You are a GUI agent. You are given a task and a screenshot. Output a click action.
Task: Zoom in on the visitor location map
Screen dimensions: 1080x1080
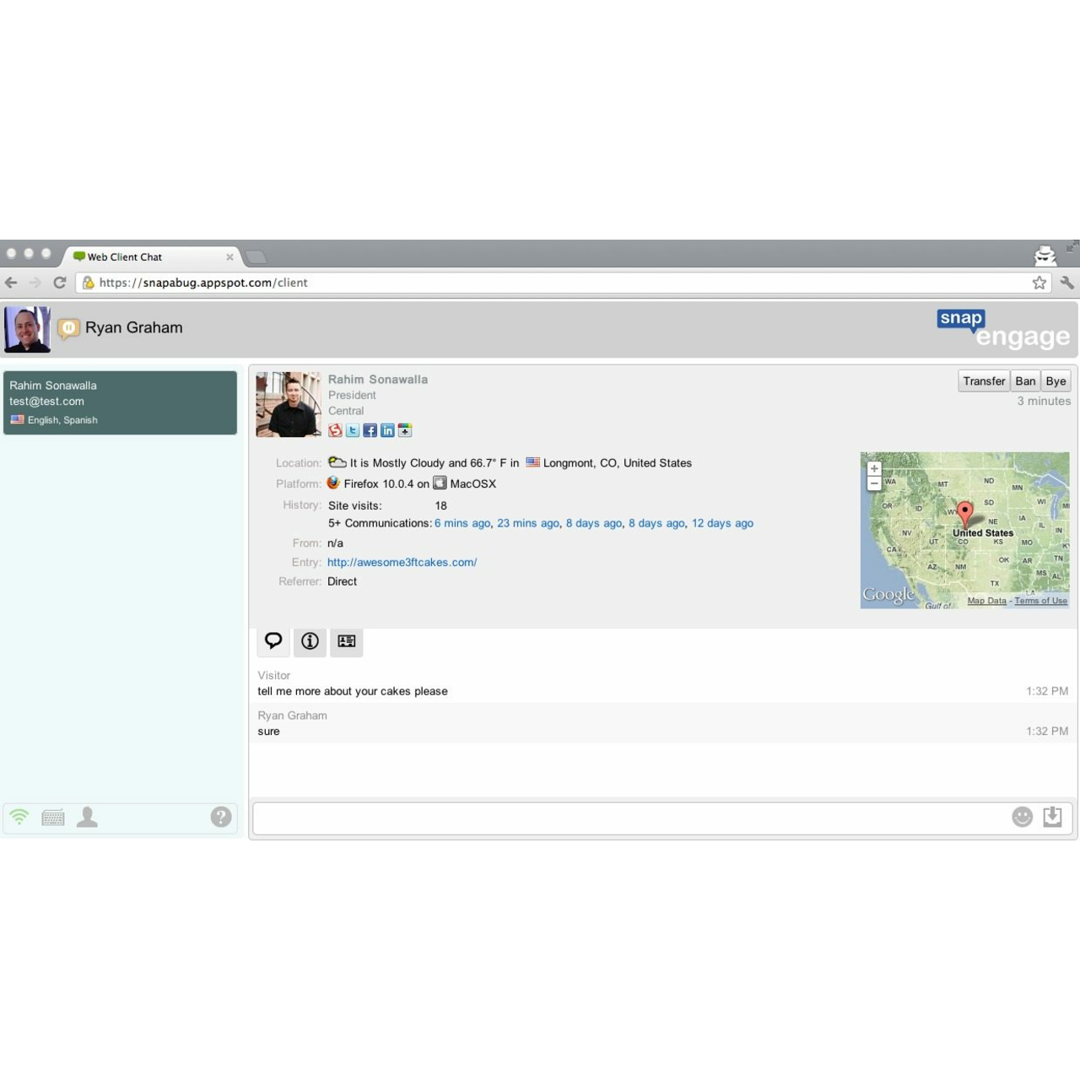(874, 467)
